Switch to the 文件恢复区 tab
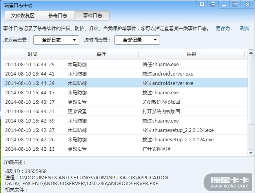Screen dimensions: 255x193 22,16
